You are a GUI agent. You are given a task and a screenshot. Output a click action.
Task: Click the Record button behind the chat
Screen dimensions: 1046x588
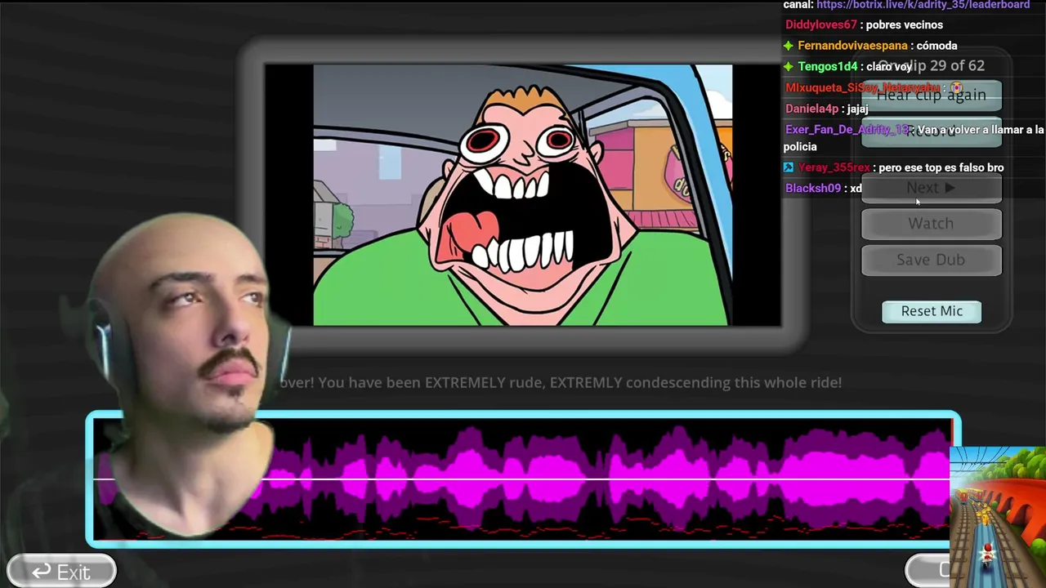click(x=932, y=131)
